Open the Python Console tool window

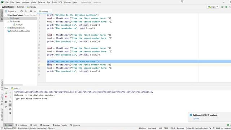(x=60, y=125)
